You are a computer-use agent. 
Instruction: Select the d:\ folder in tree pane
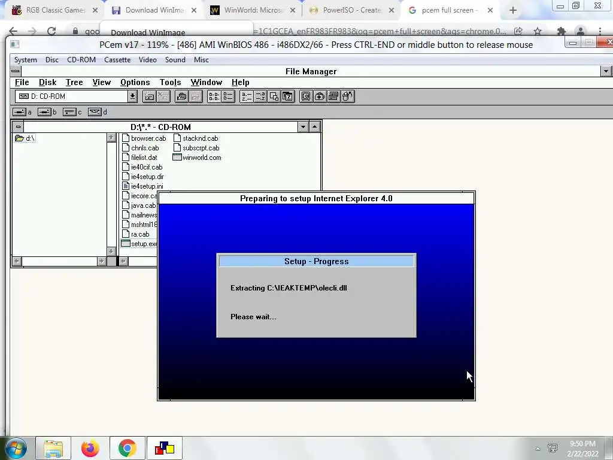[25, 138]
